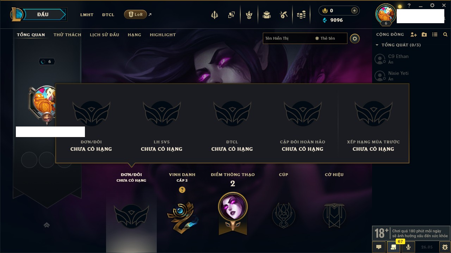The width and height of the screenshot is (451, 253).
Task: Open the Loot crafting icon
Action: tap(284, 15)
